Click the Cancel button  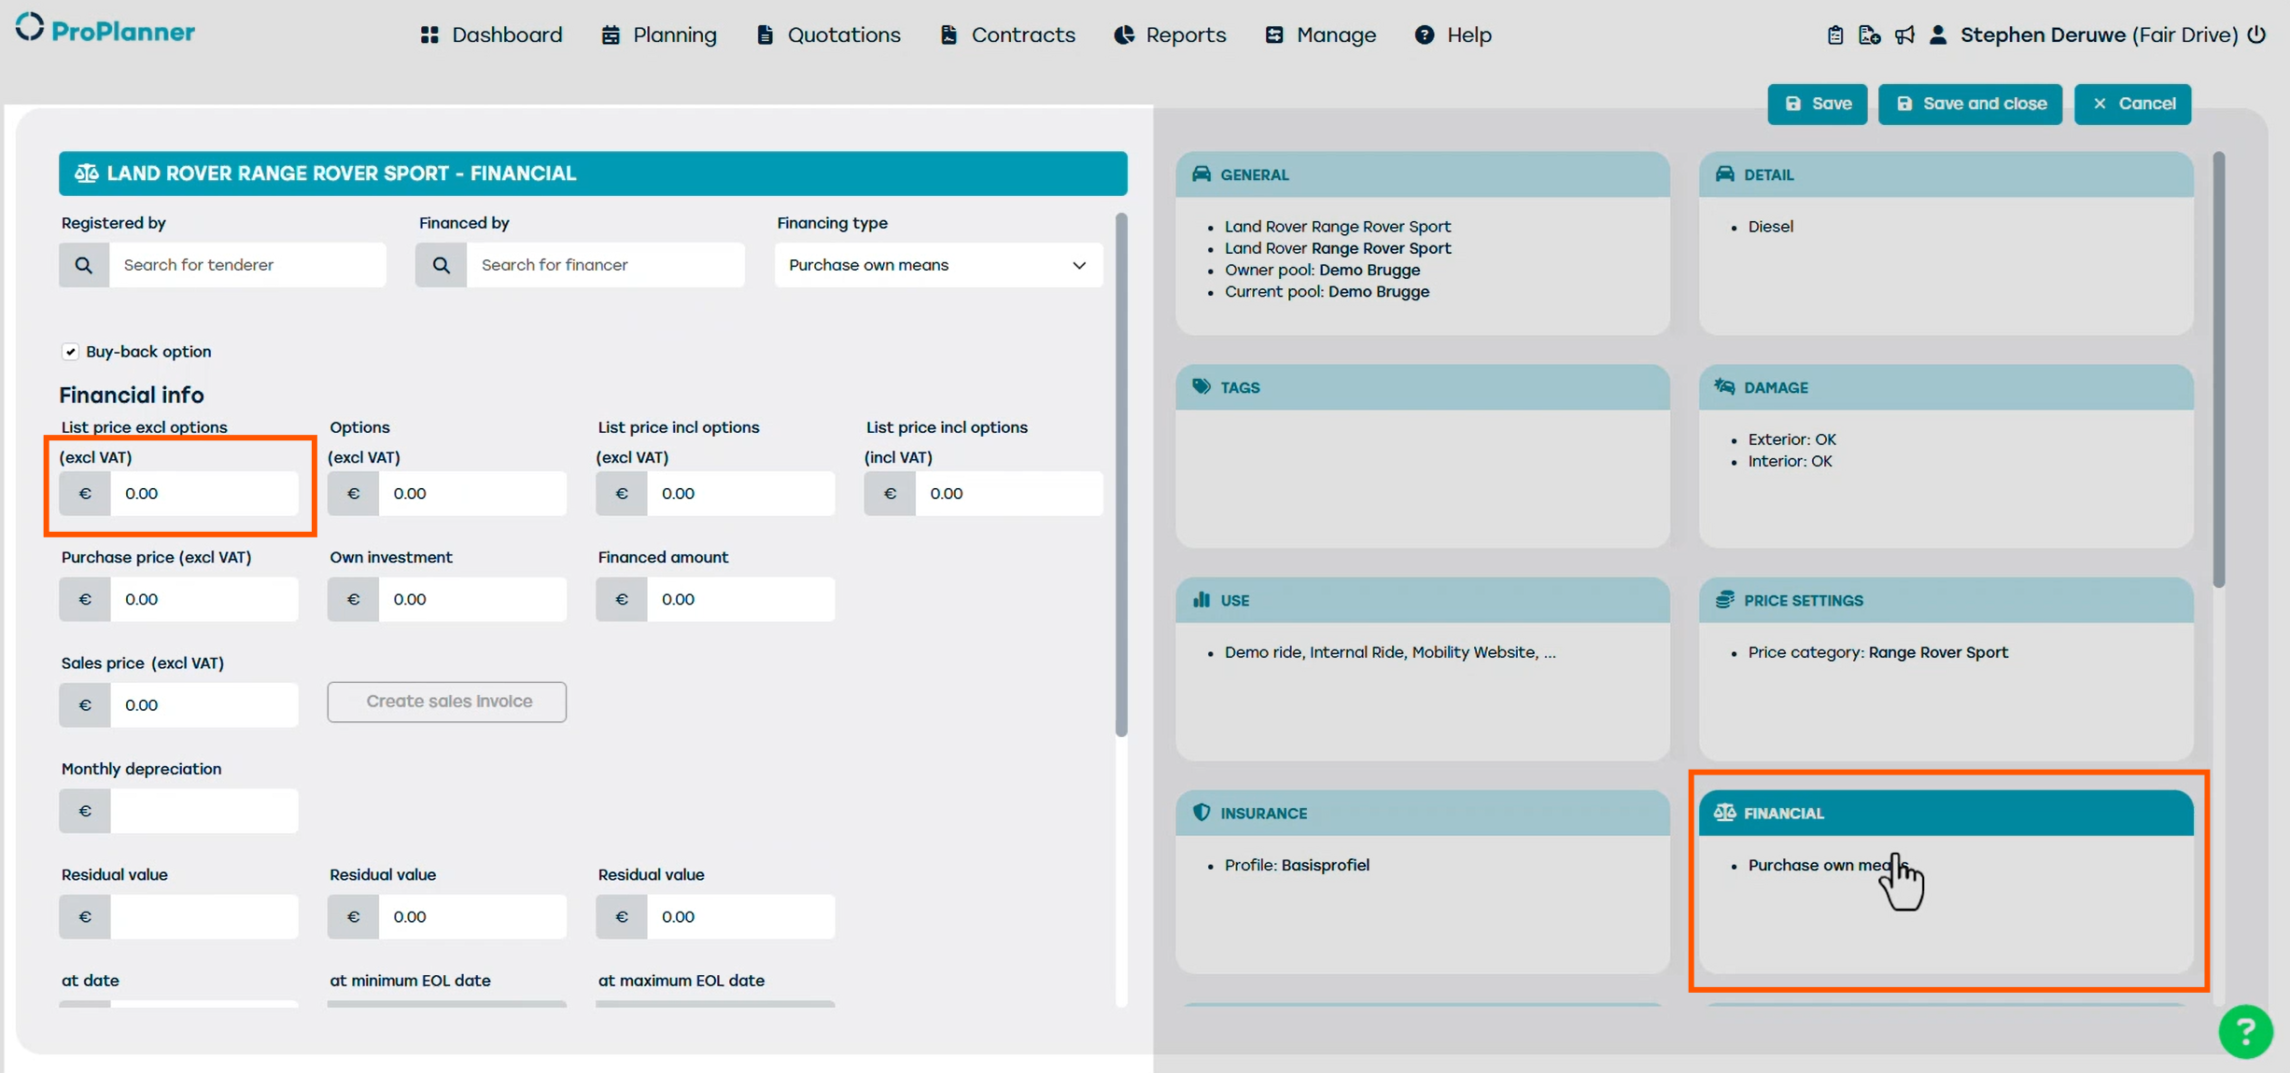2132,104
